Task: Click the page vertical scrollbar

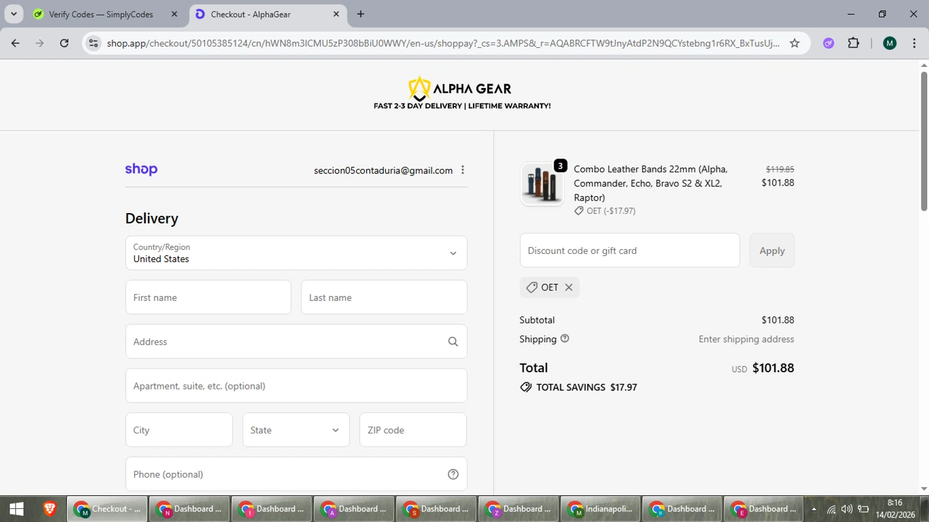Action: [924, 142]
